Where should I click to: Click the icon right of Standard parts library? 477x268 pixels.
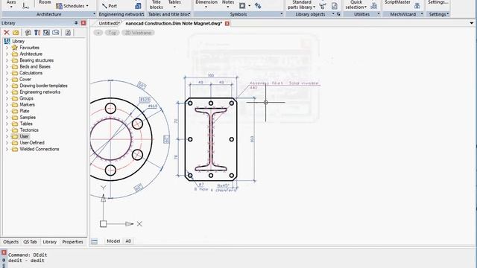coord(323,6)
